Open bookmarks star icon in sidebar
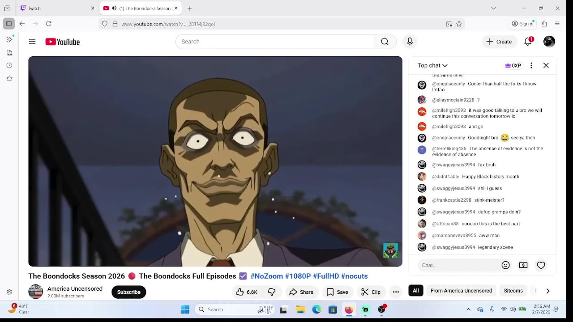 9,79
